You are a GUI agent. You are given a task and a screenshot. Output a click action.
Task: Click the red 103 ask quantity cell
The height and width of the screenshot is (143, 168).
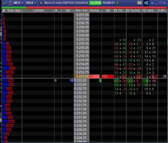point(108,76)
